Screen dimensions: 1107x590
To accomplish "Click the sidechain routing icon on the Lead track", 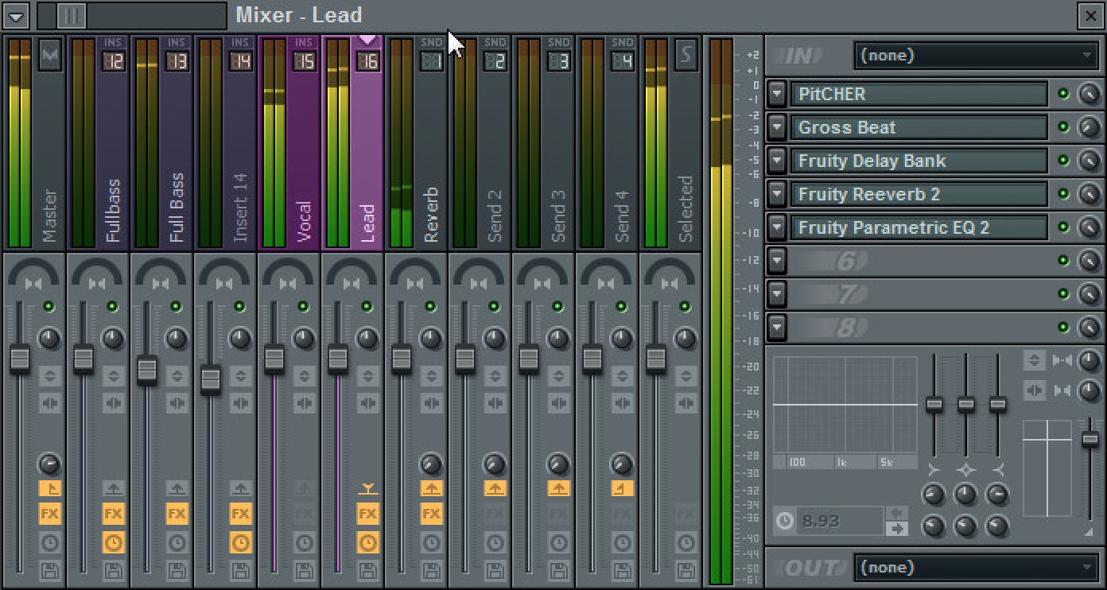I will 367,488.
